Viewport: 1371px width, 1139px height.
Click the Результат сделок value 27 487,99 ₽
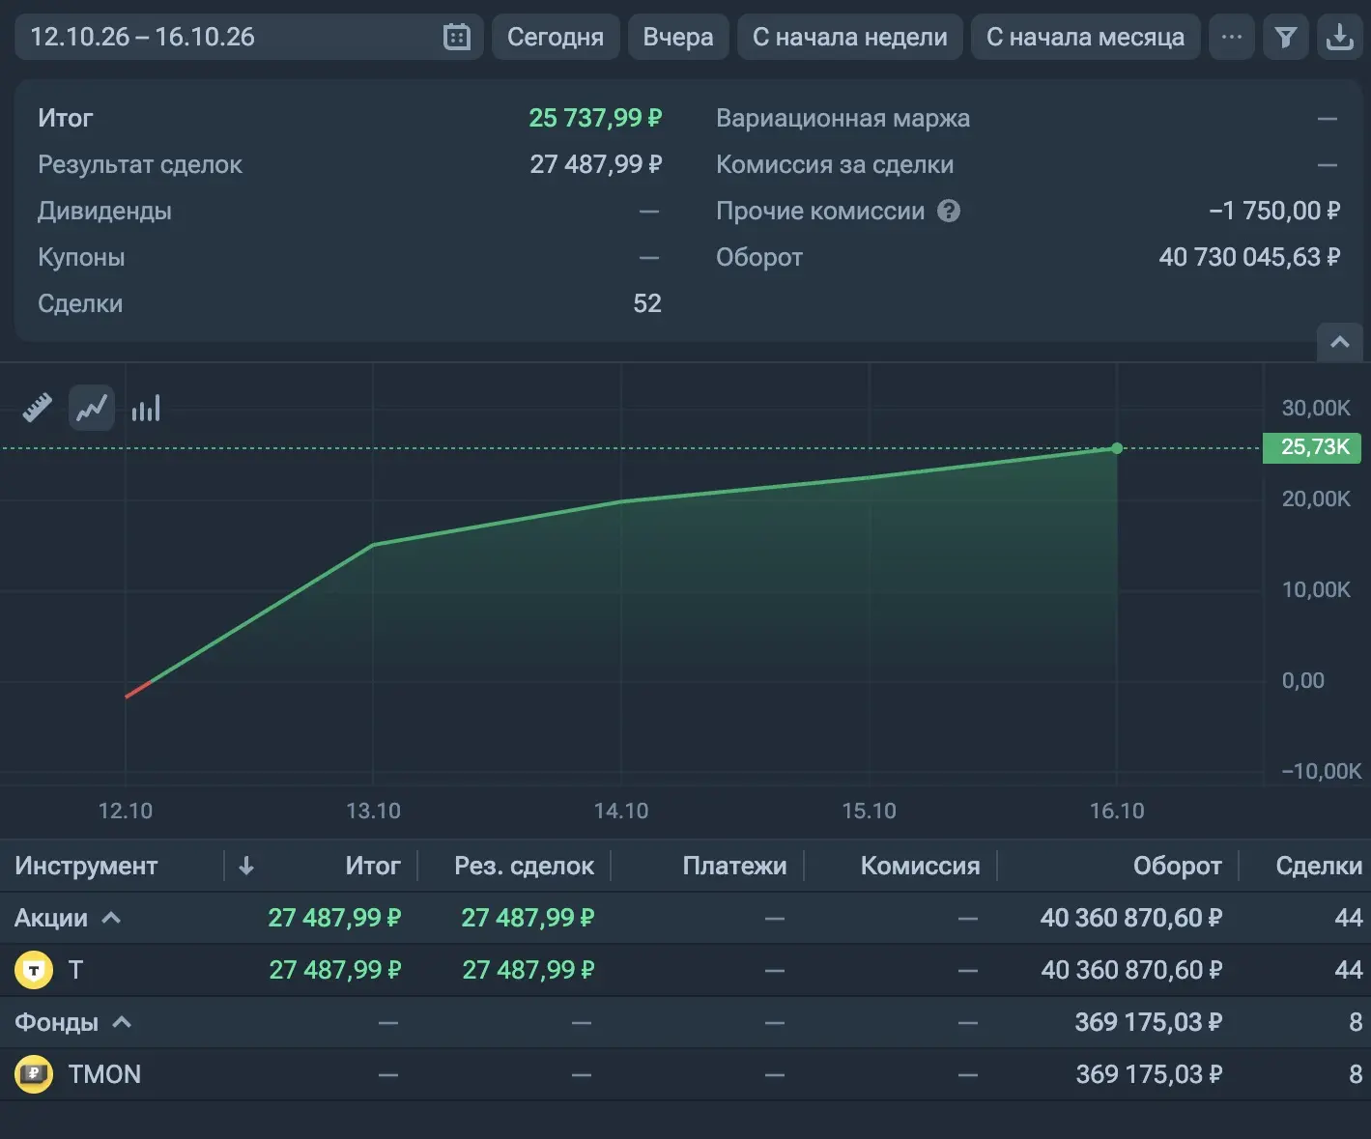coord(596,164)
